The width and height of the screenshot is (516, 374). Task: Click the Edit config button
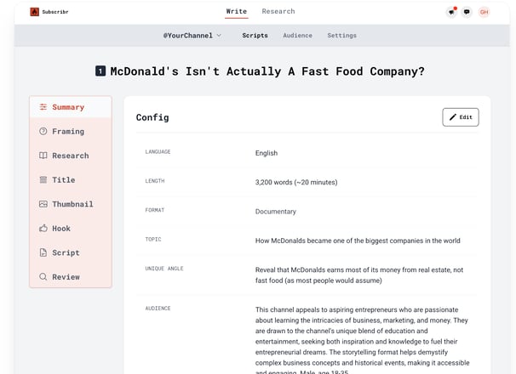tap(461, 117)
